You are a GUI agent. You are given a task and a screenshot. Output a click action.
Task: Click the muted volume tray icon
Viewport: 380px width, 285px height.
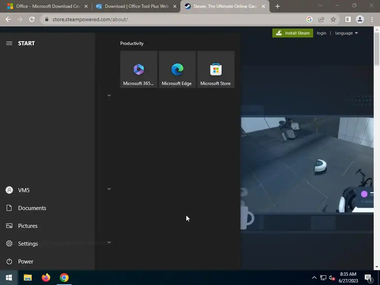click(332, 278)
